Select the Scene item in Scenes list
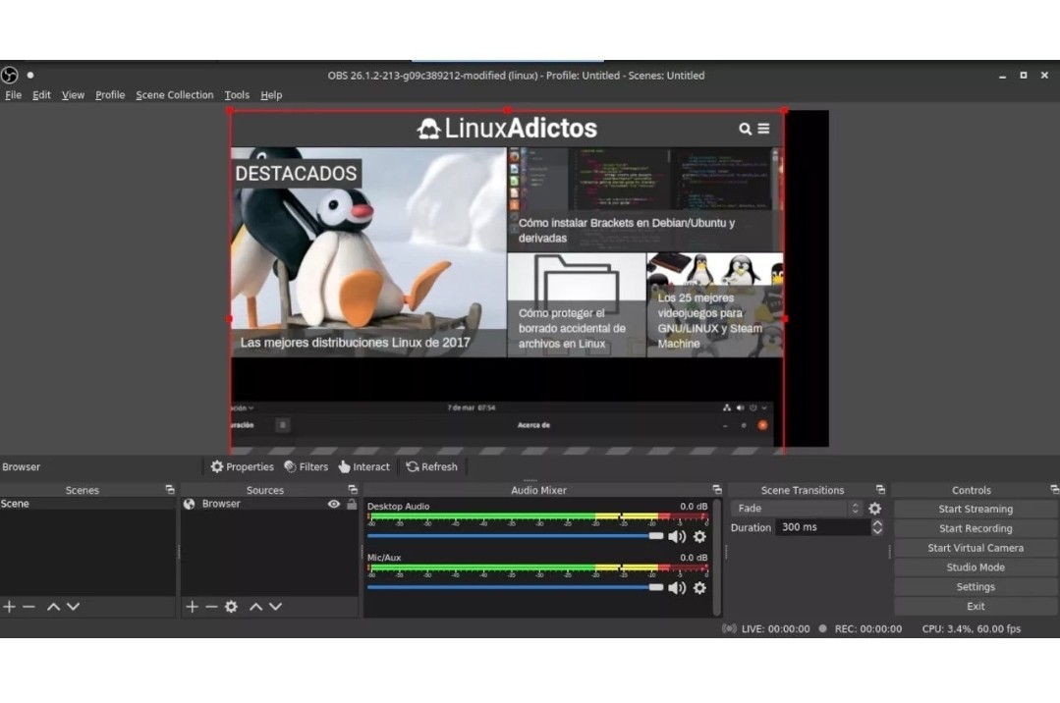This screenshot has width=1060, height=703. (x=87, y=504)
